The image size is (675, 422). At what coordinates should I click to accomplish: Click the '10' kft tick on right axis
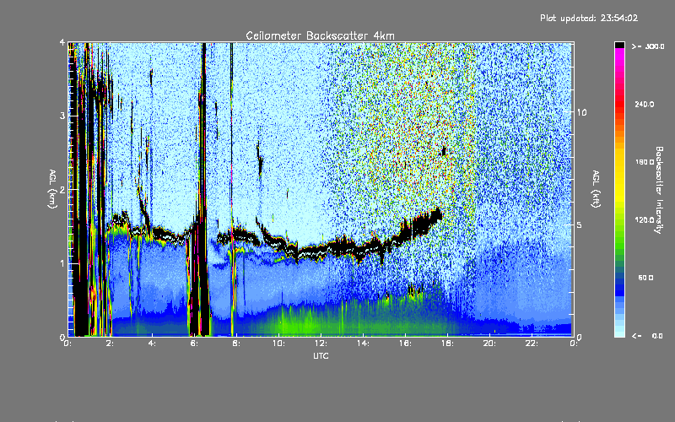tap(581, 112)
